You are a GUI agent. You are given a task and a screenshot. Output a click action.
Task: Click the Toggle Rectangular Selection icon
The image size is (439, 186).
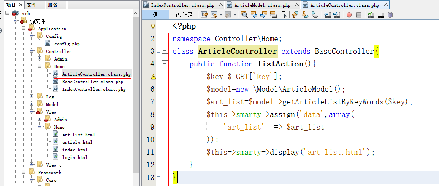click(x=283, y=15)
